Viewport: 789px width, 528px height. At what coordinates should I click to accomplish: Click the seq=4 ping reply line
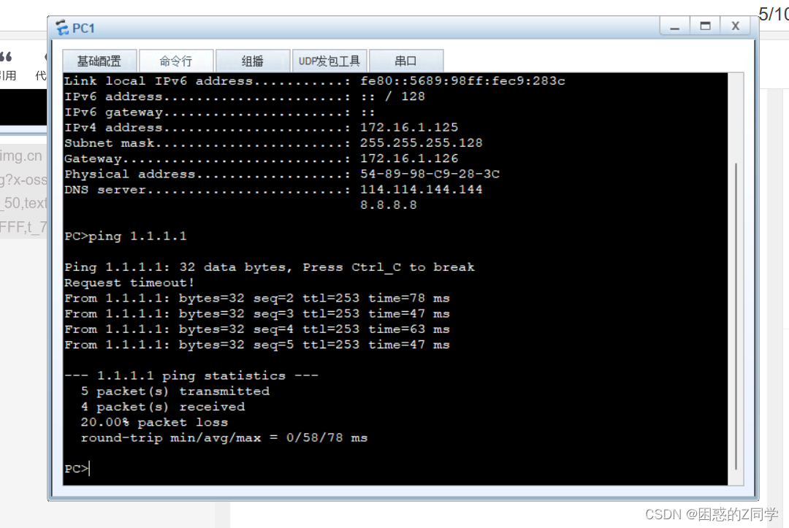point(256,329)
